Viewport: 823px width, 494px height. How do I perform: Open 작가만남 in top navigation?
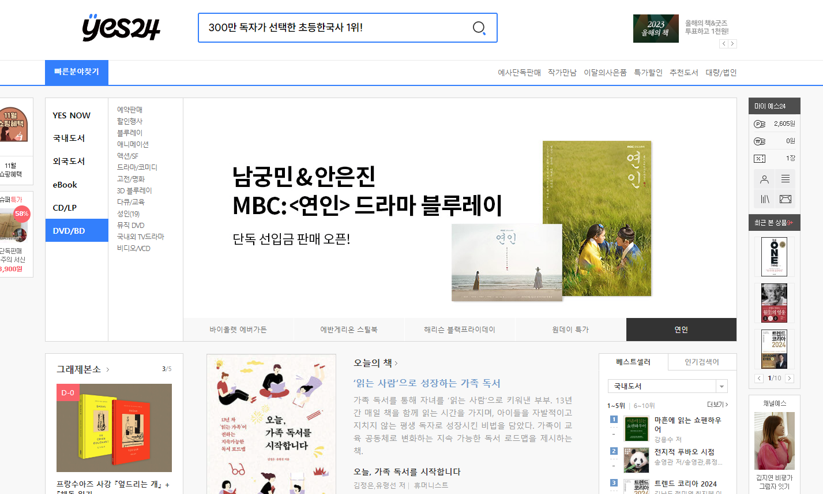pos(562,73)
